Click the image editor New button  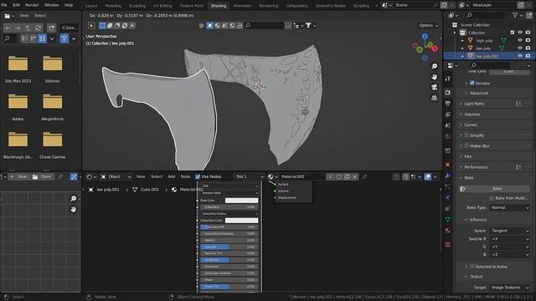[x=18, y=176]
